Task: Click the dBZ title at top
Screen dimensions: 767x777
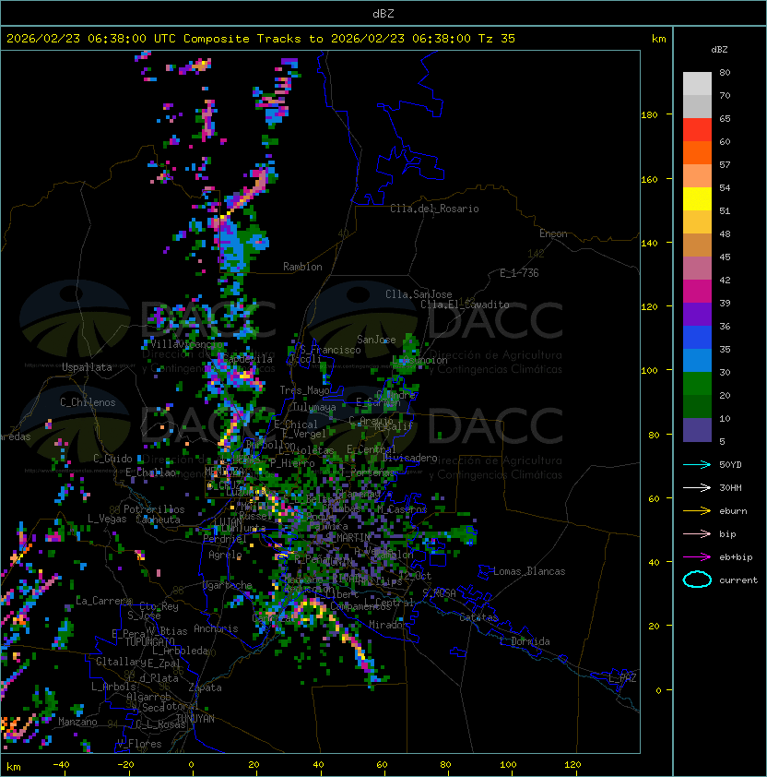Action: [383, 14]
